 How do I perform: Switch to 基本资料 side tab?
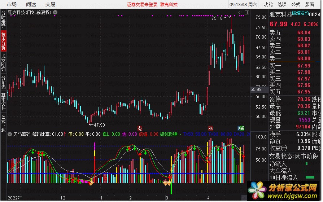tap(4, 102)
